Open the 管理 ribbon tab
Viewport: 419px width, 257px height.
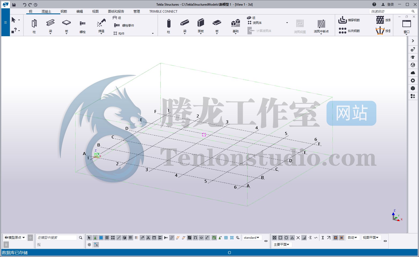137,12
